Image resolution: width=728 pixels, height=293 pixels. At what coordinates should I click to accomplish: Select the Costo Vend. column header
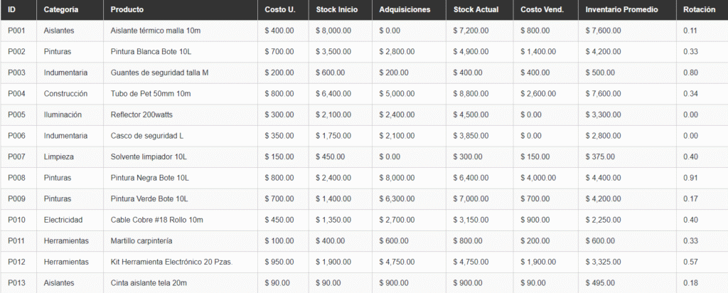(542, 10)
